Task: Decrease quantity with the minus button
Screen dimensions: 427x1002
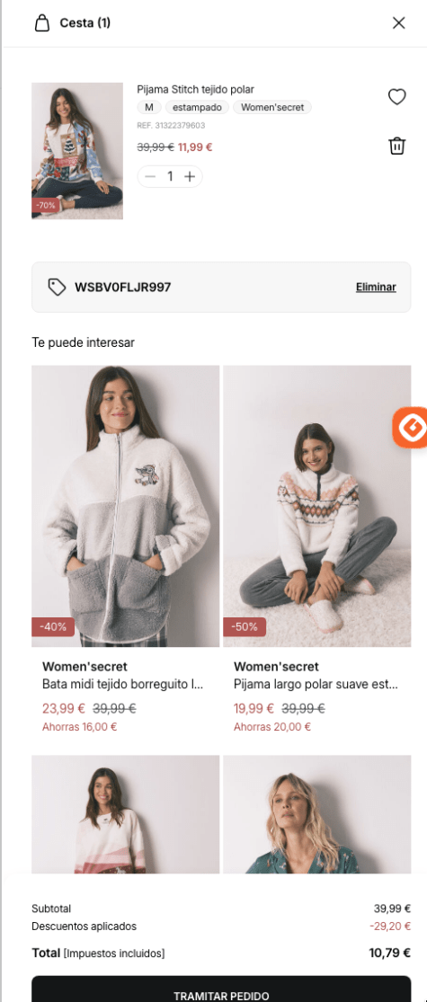Action: click(150, 177)
